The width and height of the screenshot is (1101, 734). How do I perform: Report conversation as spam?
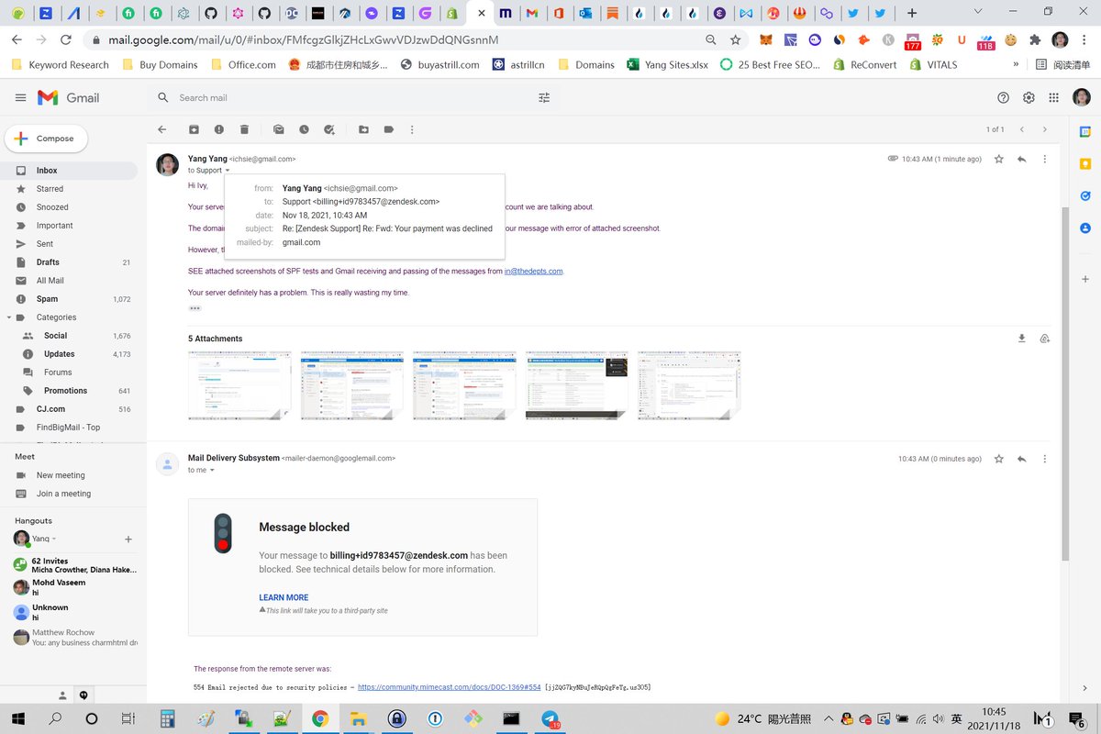pyautogui.click(x=219, y=130)
